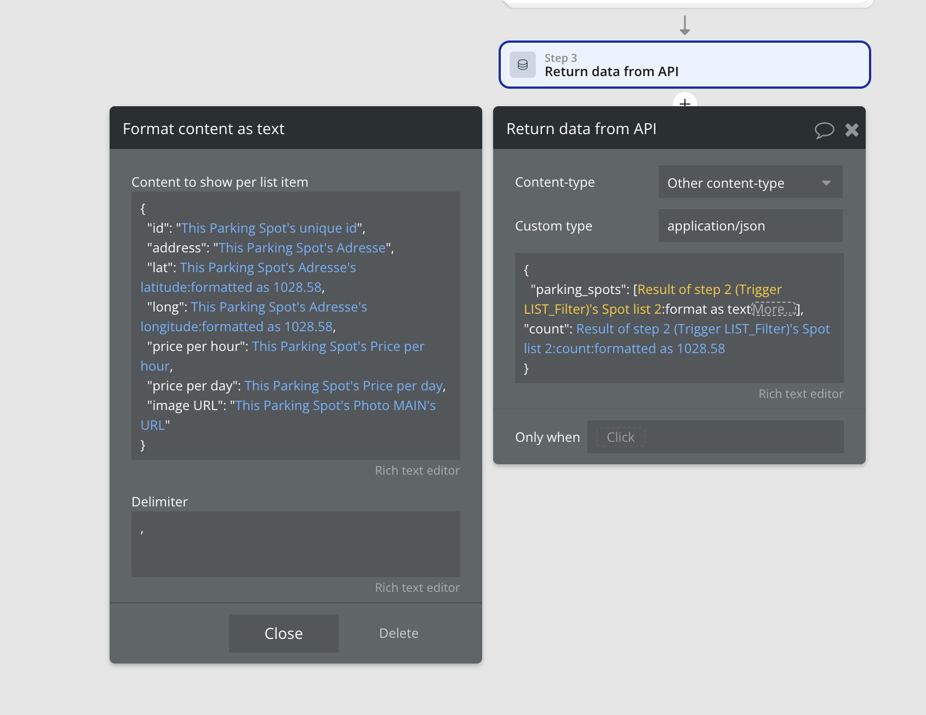This screenshot has height=715, width=926.
Task: Click the Parking Spot's Price per day expression
Action: [344, 386]
